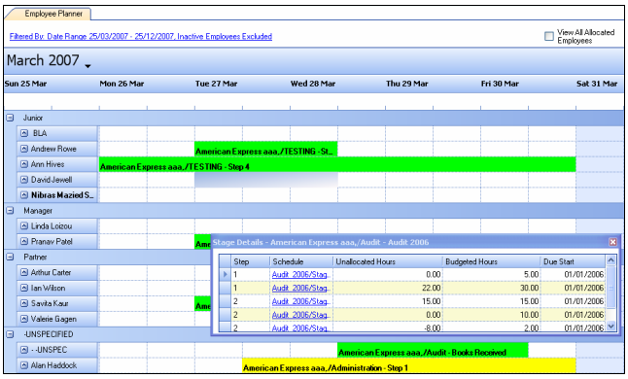Collapse the Junior group
The image size is (628, 379).
point(10,118)
